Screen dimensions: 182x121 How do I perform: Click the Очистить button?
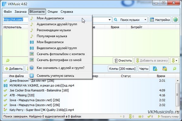123,60
